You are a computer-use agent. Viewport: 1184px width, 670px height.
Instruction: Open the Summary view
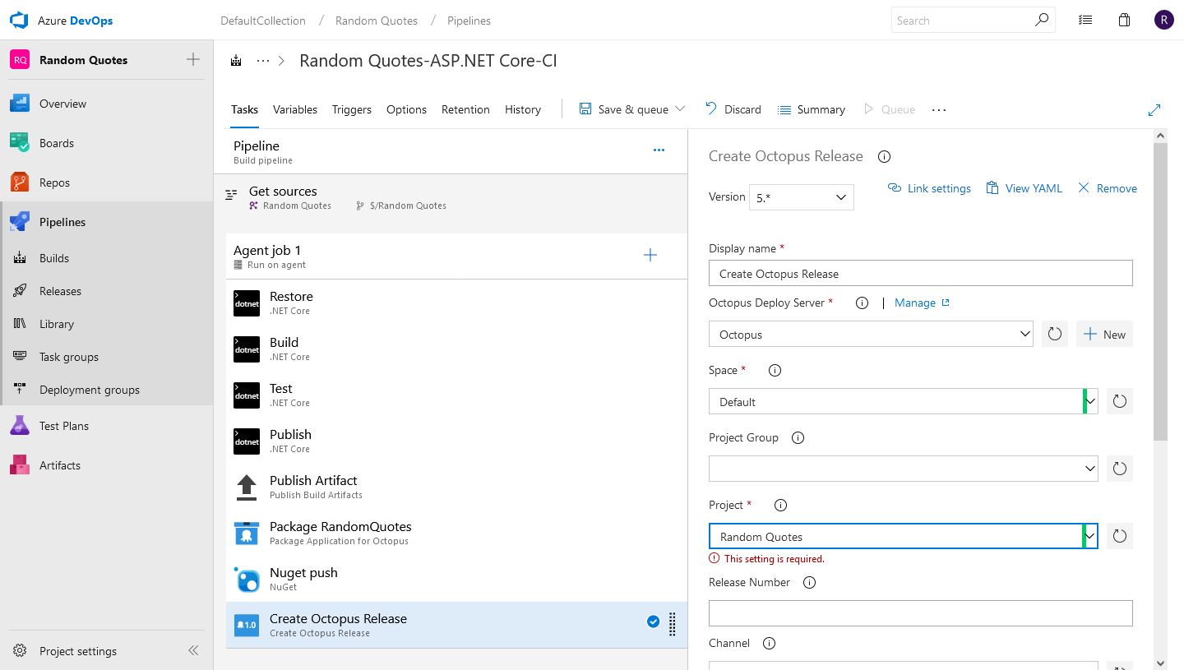pyautogui.click(x=811, y=109)
